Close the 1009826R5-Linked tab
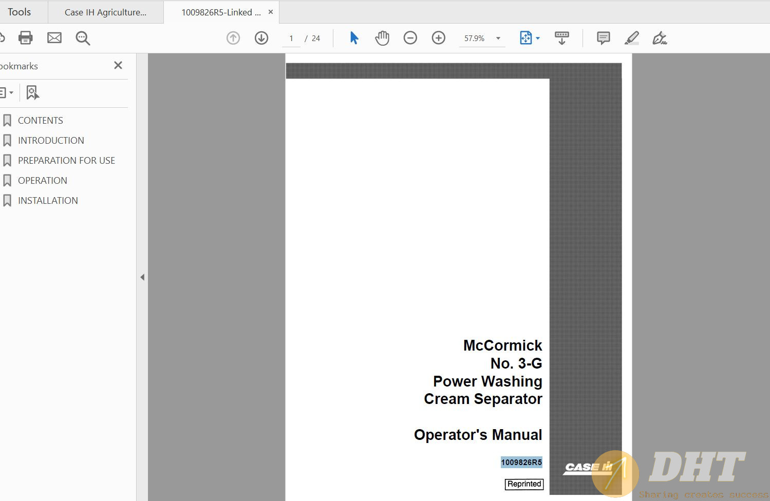The image size is (770, 501). 271,12
